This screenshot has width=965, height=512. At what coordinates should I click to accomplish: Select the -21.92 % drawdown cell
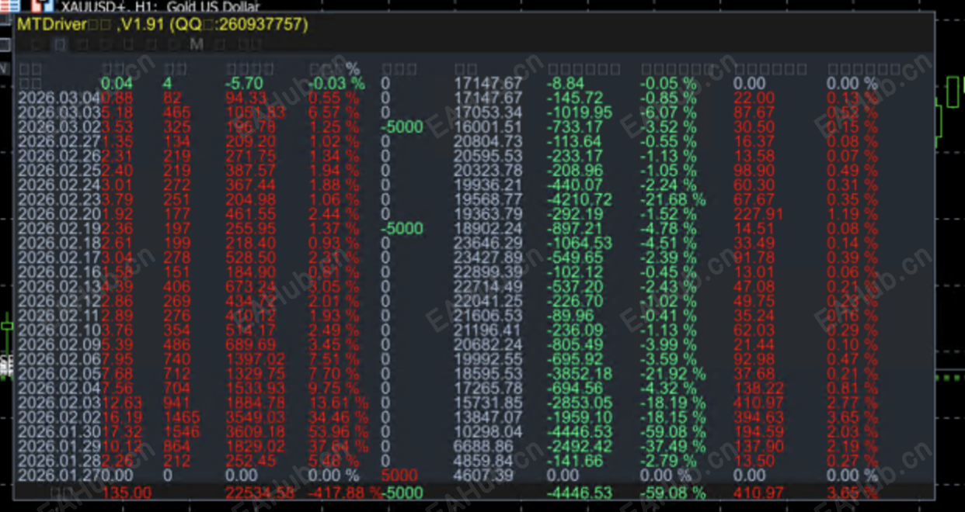tap(673, 374)
